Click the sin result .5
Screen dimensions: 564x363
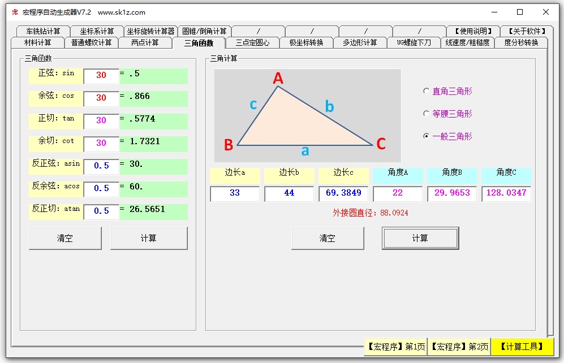click(x=154, y=76)
